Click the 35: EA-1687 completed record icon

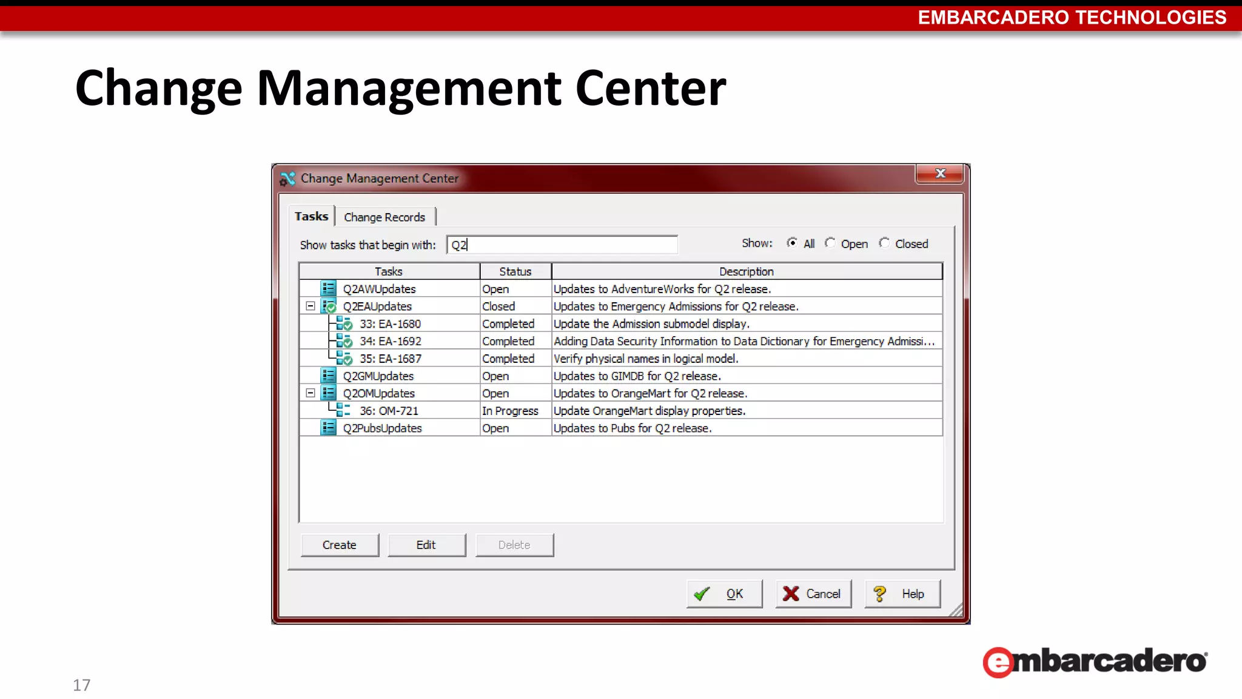[344, 358]
